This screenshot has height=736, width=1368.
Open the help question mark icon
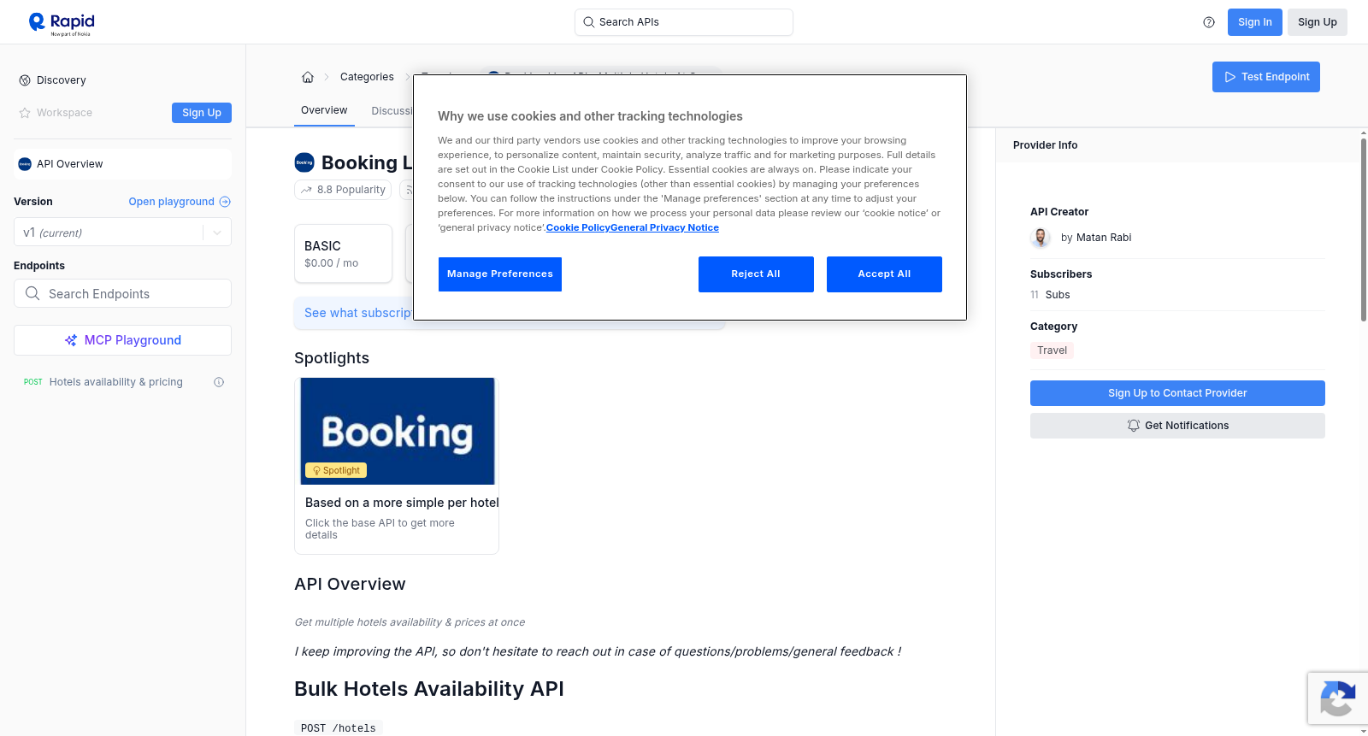coord(1209,22)
